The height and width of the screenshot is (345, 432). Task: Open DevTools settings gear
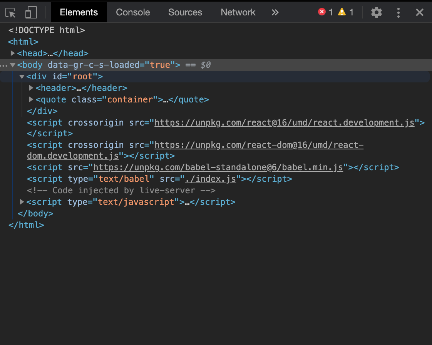point(376,12)
